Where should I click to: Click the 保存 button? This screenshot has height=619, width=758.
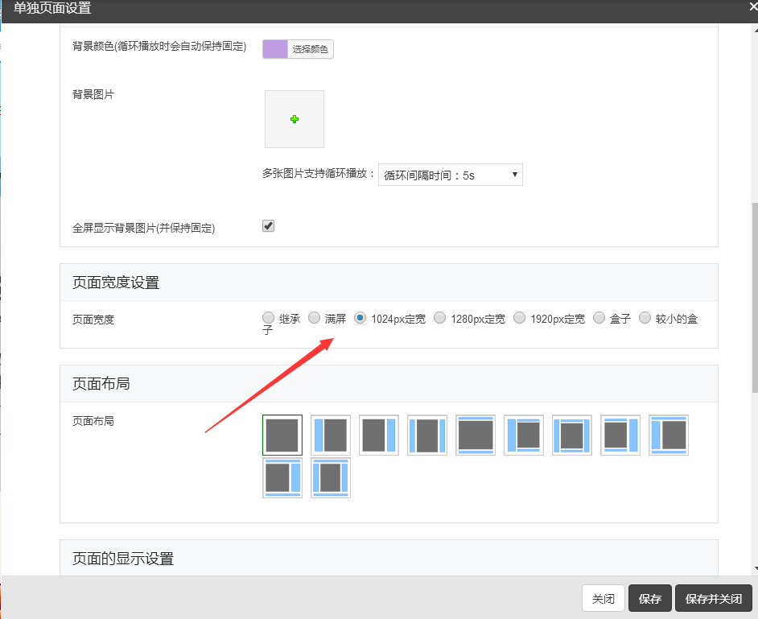(x=649, y=599)
